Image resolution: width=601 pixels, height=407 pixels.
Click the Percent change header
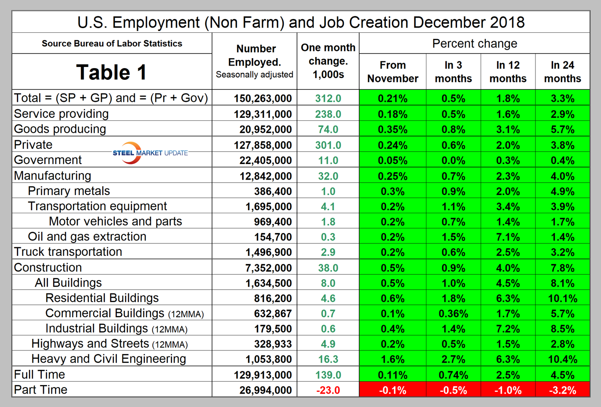(x=474, y=44)
